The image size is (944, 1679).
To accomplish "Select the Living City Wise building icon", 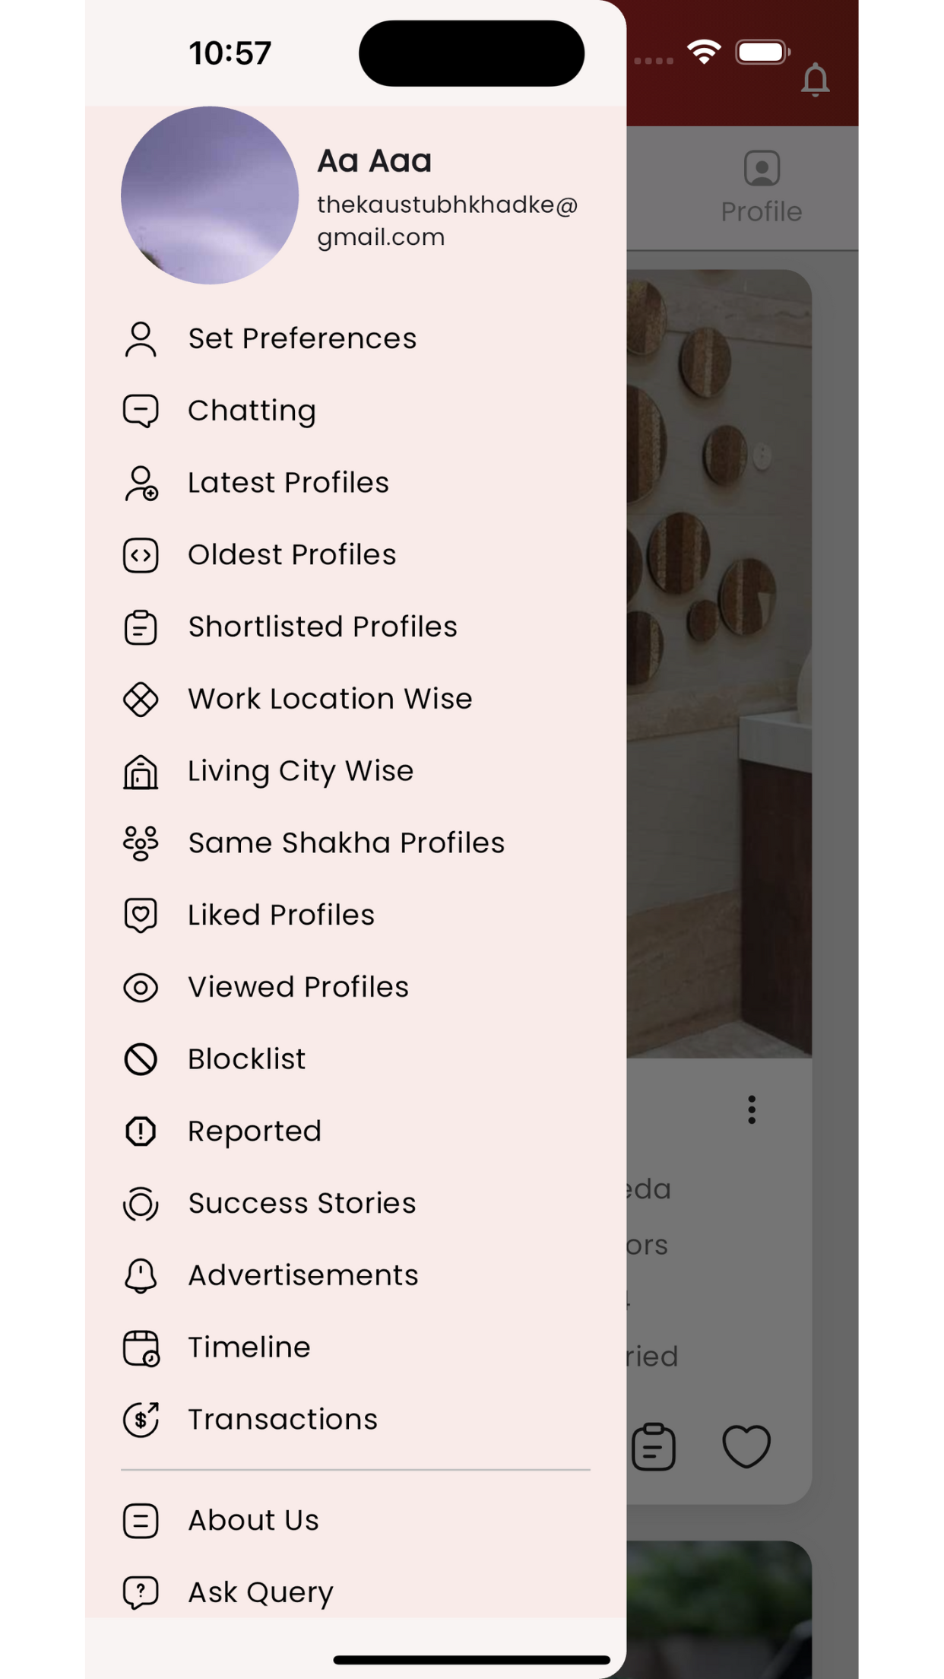I will [141, 772].
